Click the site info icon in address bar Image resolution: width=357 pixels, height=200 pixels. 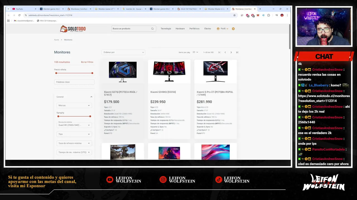26,15
